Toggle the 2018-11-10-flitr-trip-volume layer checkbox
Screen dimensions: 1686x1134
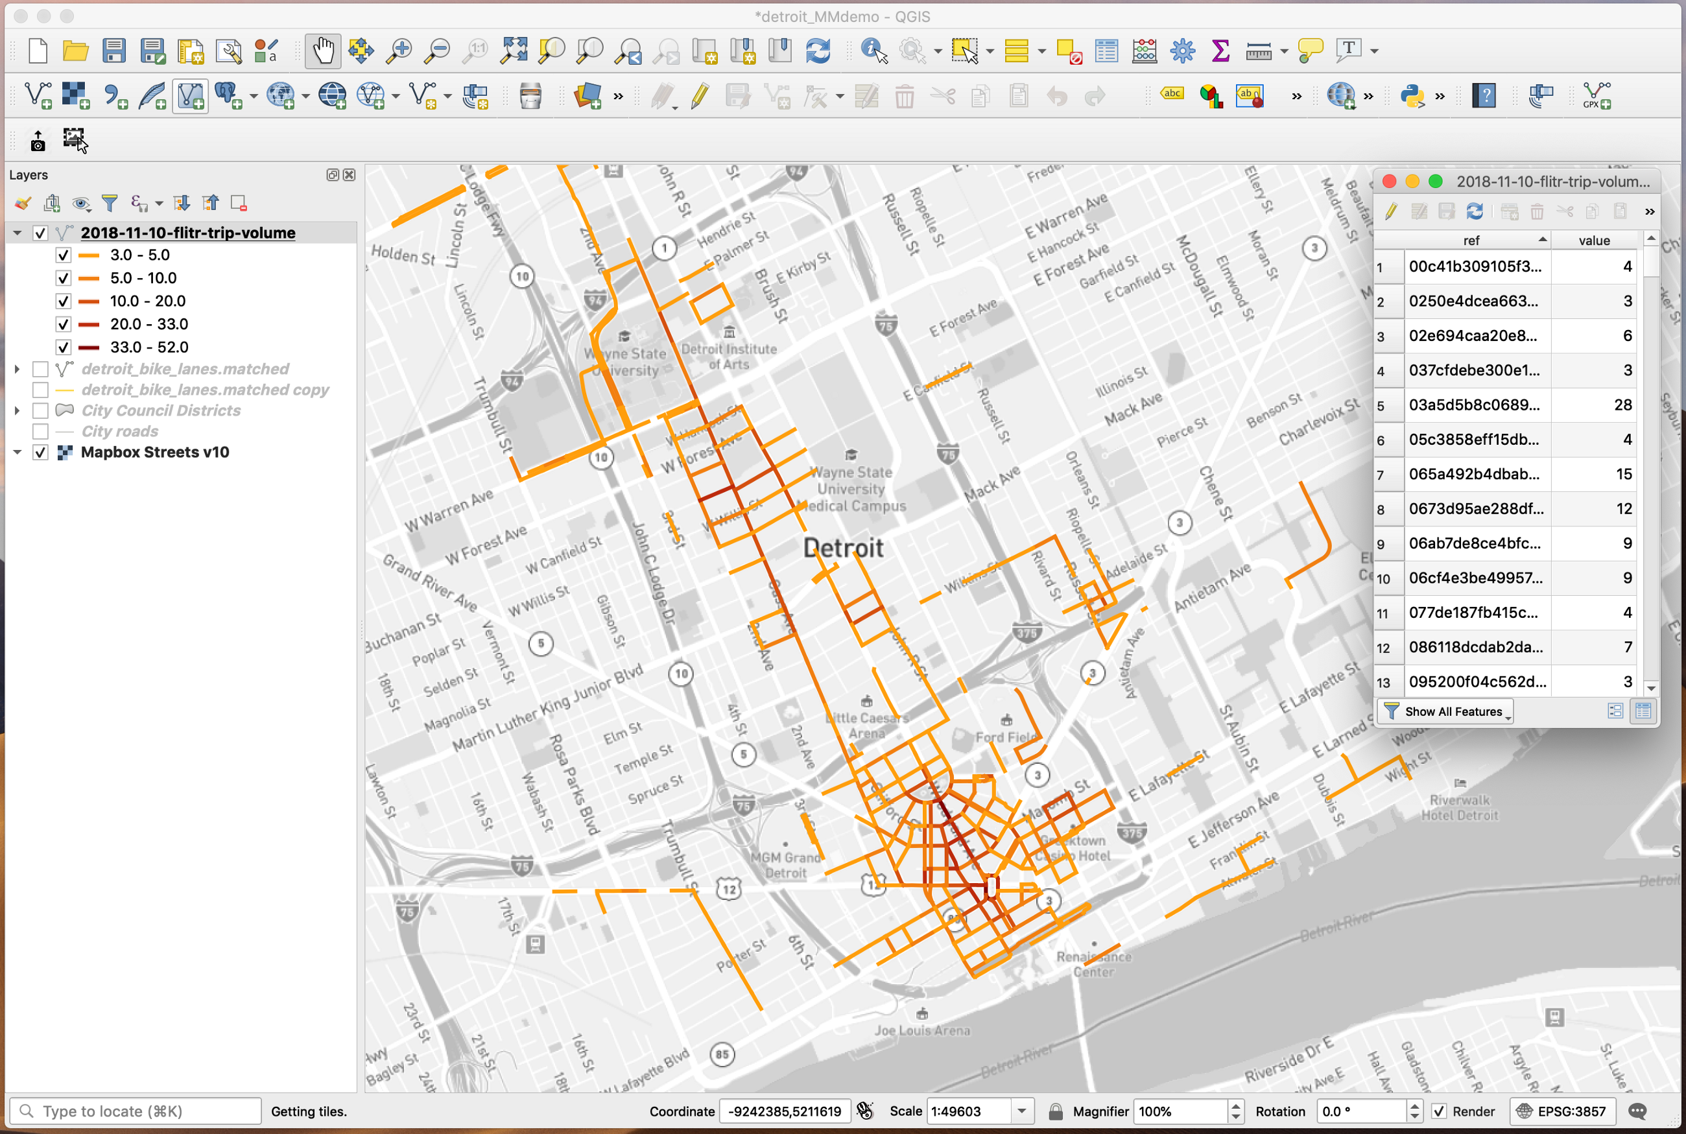pos(40,233)
